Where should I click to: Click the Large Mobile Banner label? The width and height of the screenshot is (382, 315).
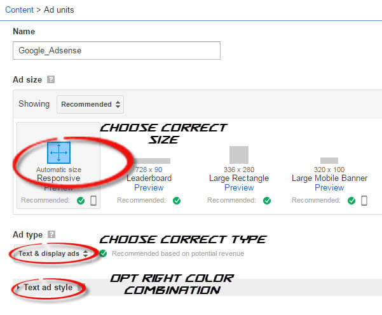click(330, 178)
